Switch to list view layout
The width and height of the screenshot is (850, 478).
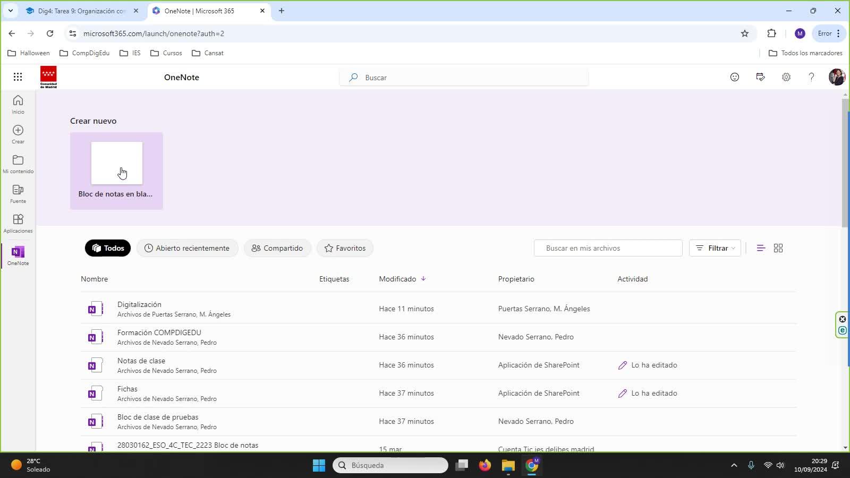760,248
